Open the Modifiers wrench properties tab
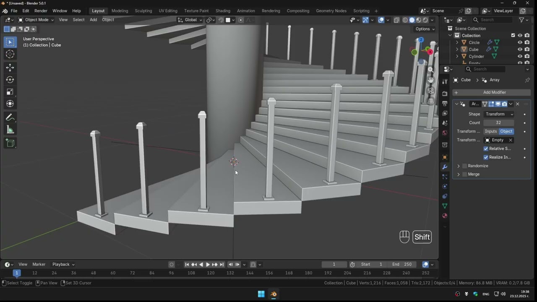 point(445,167)
